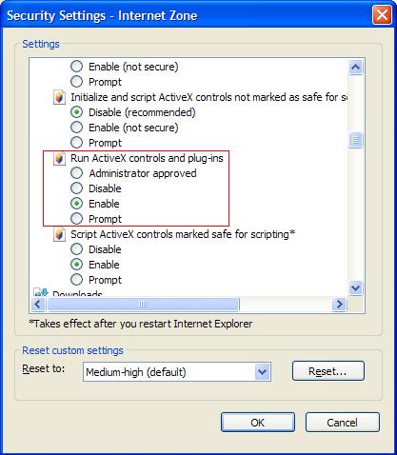Click the icon next to Script ActiveX controls
Image resolution: width=397 pixels, height=455 pixels.
59,234
